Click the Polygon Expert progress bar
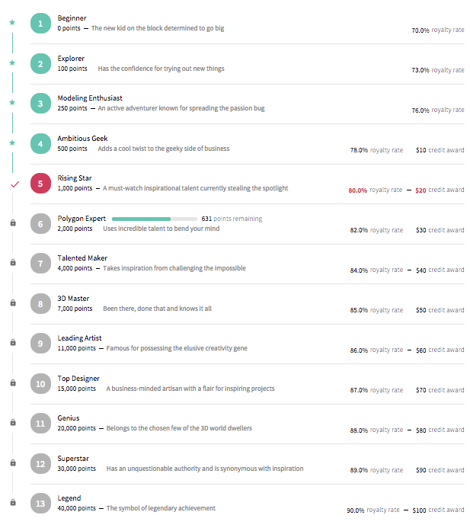 (155, 219)
